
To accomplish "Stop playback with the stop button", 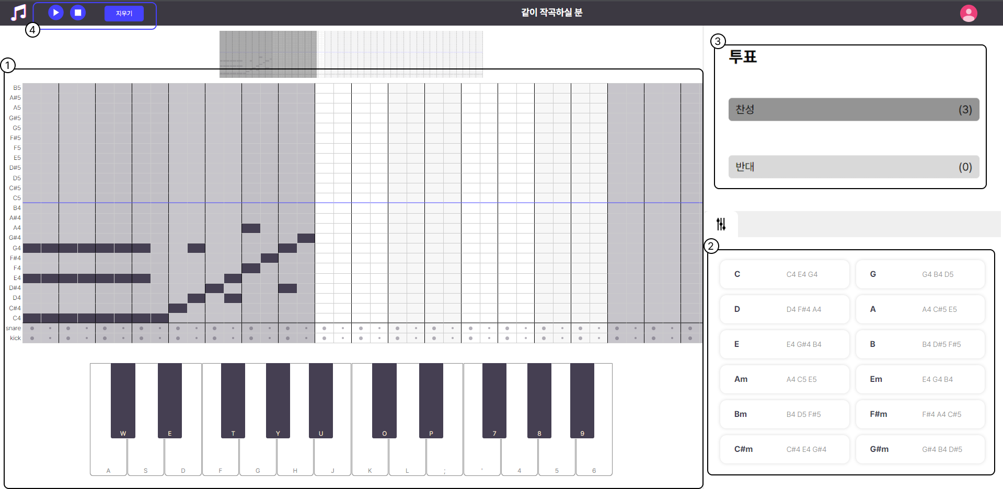I will tap(78, 13).
